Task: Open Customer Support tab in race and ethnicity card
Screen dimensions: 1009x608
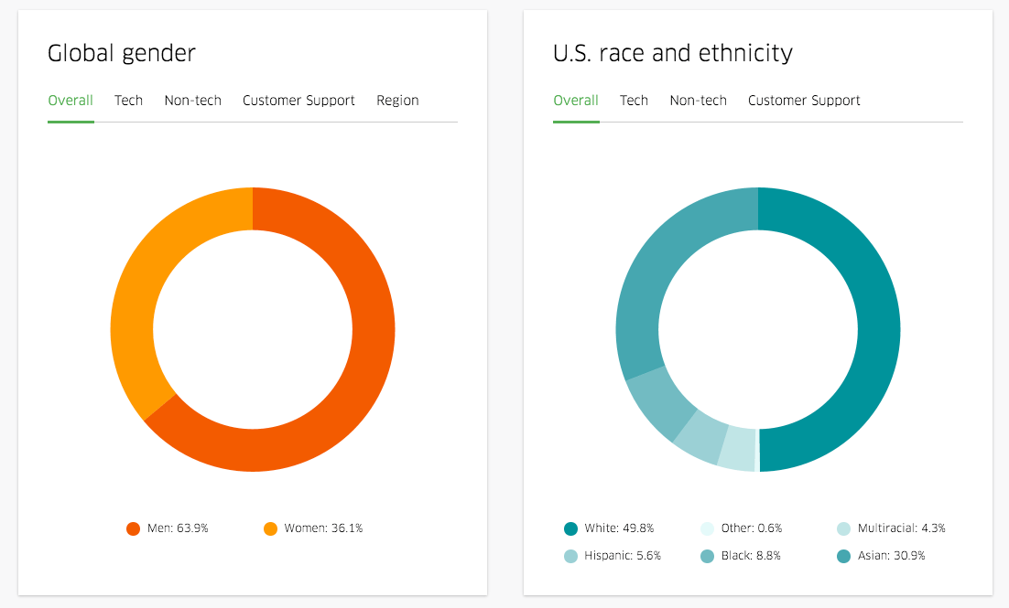Action: point(804,101)
